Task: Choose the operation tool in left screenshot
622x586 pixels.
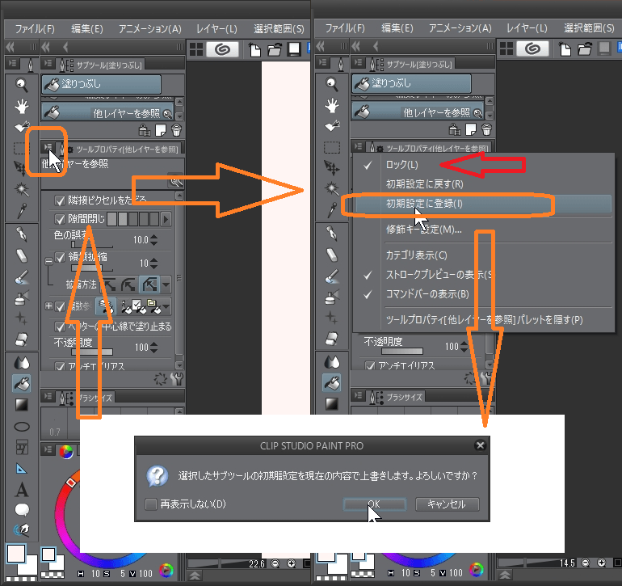Action: [x=22, y=127]
